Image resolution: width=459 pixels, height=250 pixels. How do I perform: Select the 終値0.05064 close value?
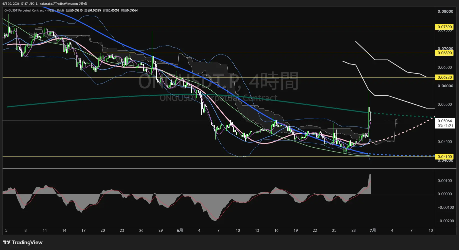[129, 10]
